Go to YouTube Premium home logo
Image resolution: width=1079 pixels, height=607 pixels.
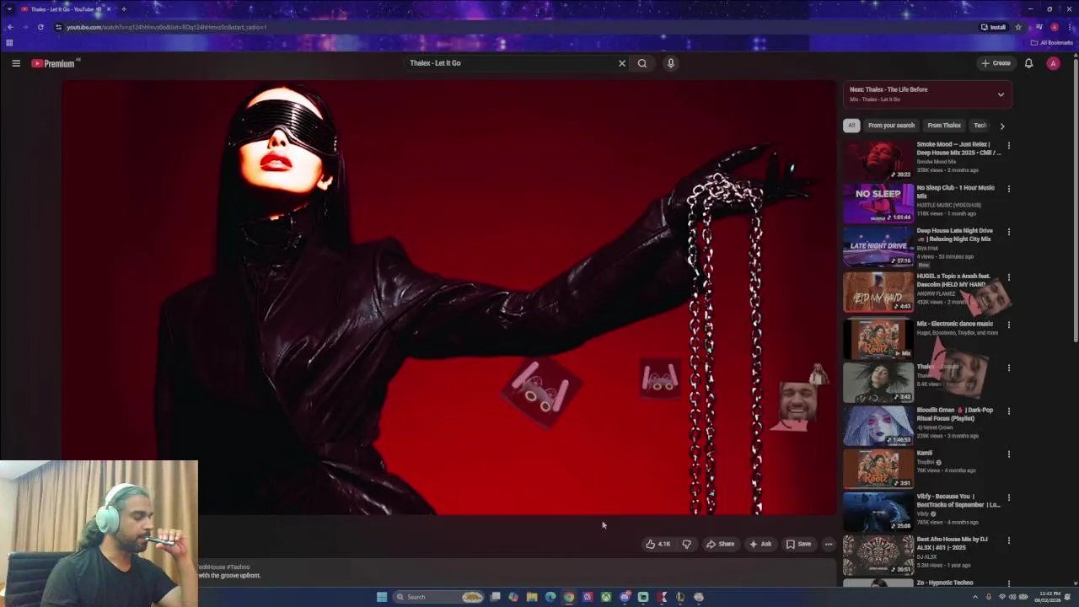pyautogui.click(x=54, y=63)
